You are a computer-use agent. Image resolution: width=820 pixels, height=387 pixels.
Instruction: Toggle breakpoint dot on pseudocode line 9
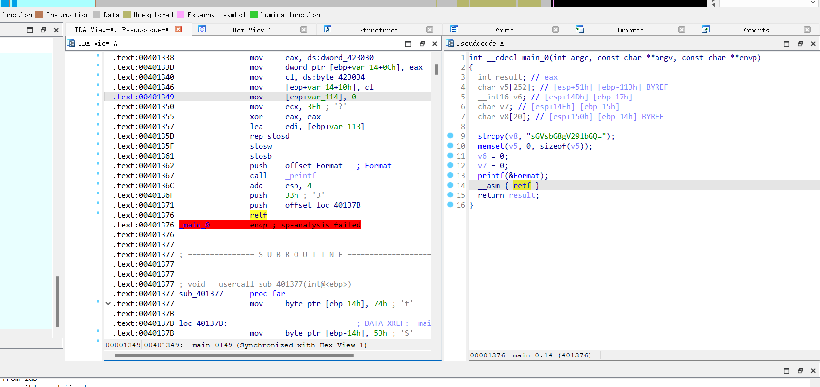tap(450, 135)
